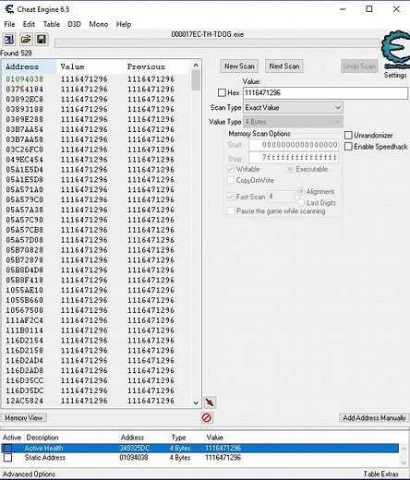The width and height of the screenshot is (410, 480).
Task: Click results list scroll down arrow
Action: [x=196, y=402]
